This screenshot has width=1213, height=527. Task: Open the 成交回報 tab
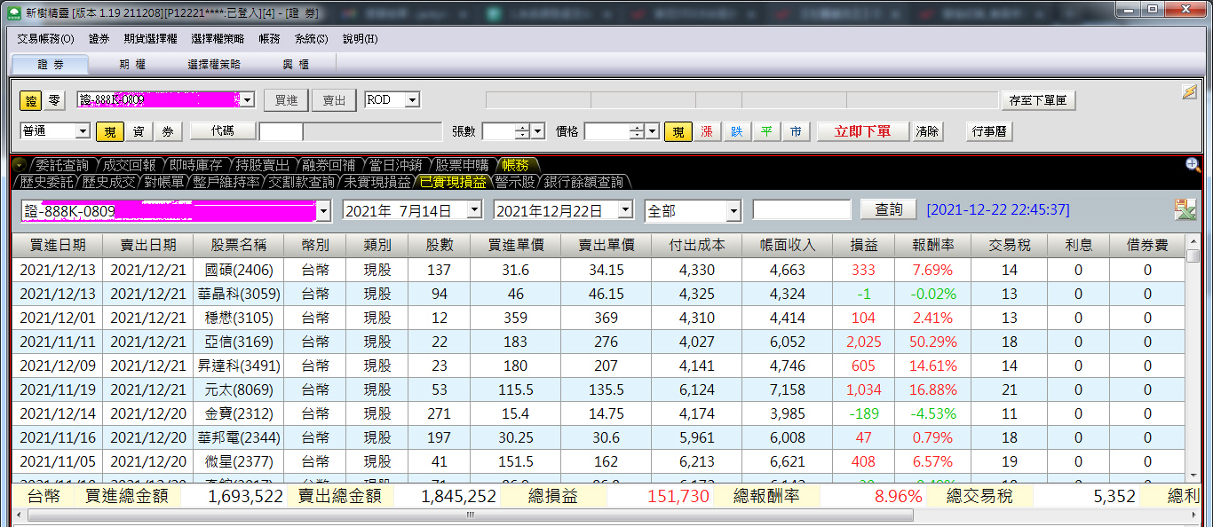(x=129, y=165)
